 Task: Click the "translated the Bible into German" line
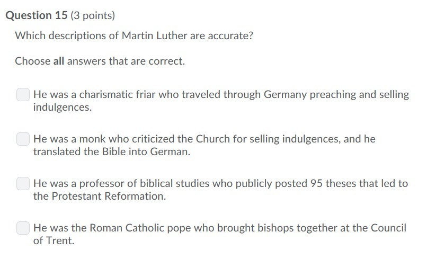point(112,152)
